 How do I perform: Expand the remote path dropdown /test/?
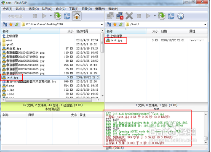tap(205, 24)
